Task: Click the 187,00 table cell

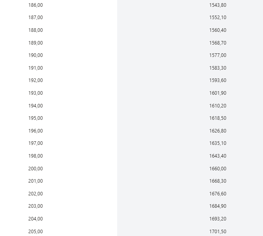Action: coord(35,18)
